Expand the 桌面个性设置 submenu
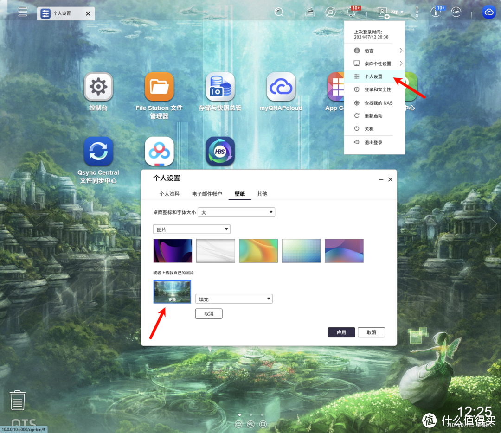Image resolution: width=501 pixels, height=433 pixels. tap(374, 63)
